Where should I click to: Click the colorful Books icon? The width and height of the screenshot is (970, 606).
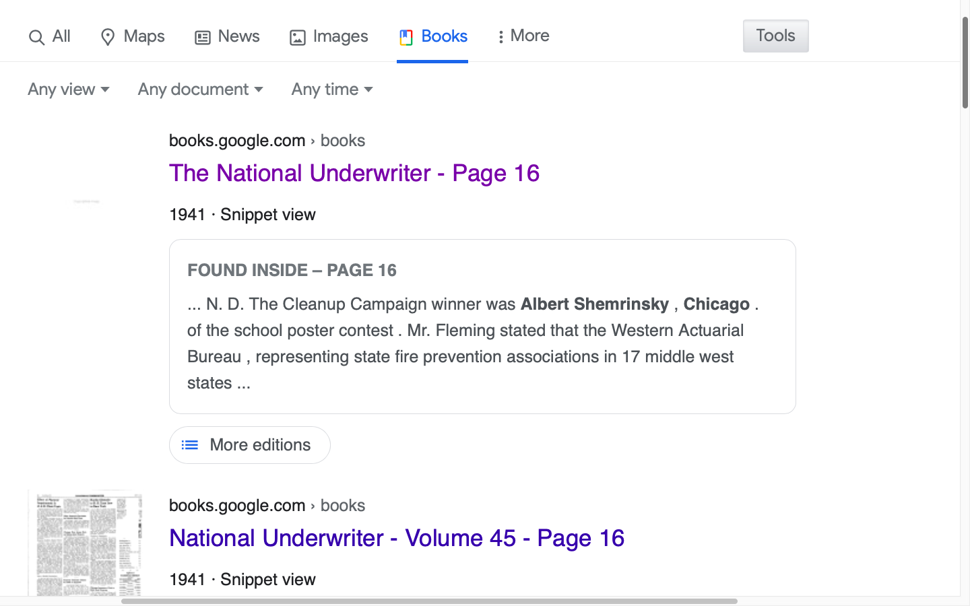[x=406, y=38]
